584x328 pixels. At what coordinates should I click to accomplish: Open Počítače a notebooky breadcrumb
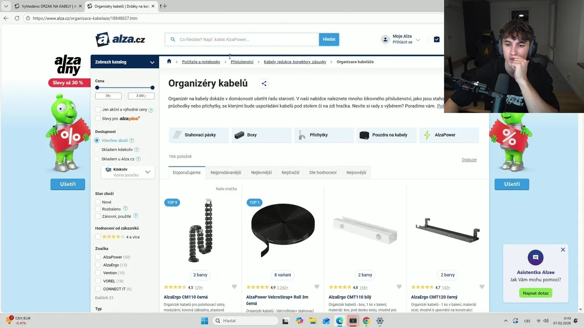click(201, 62)
